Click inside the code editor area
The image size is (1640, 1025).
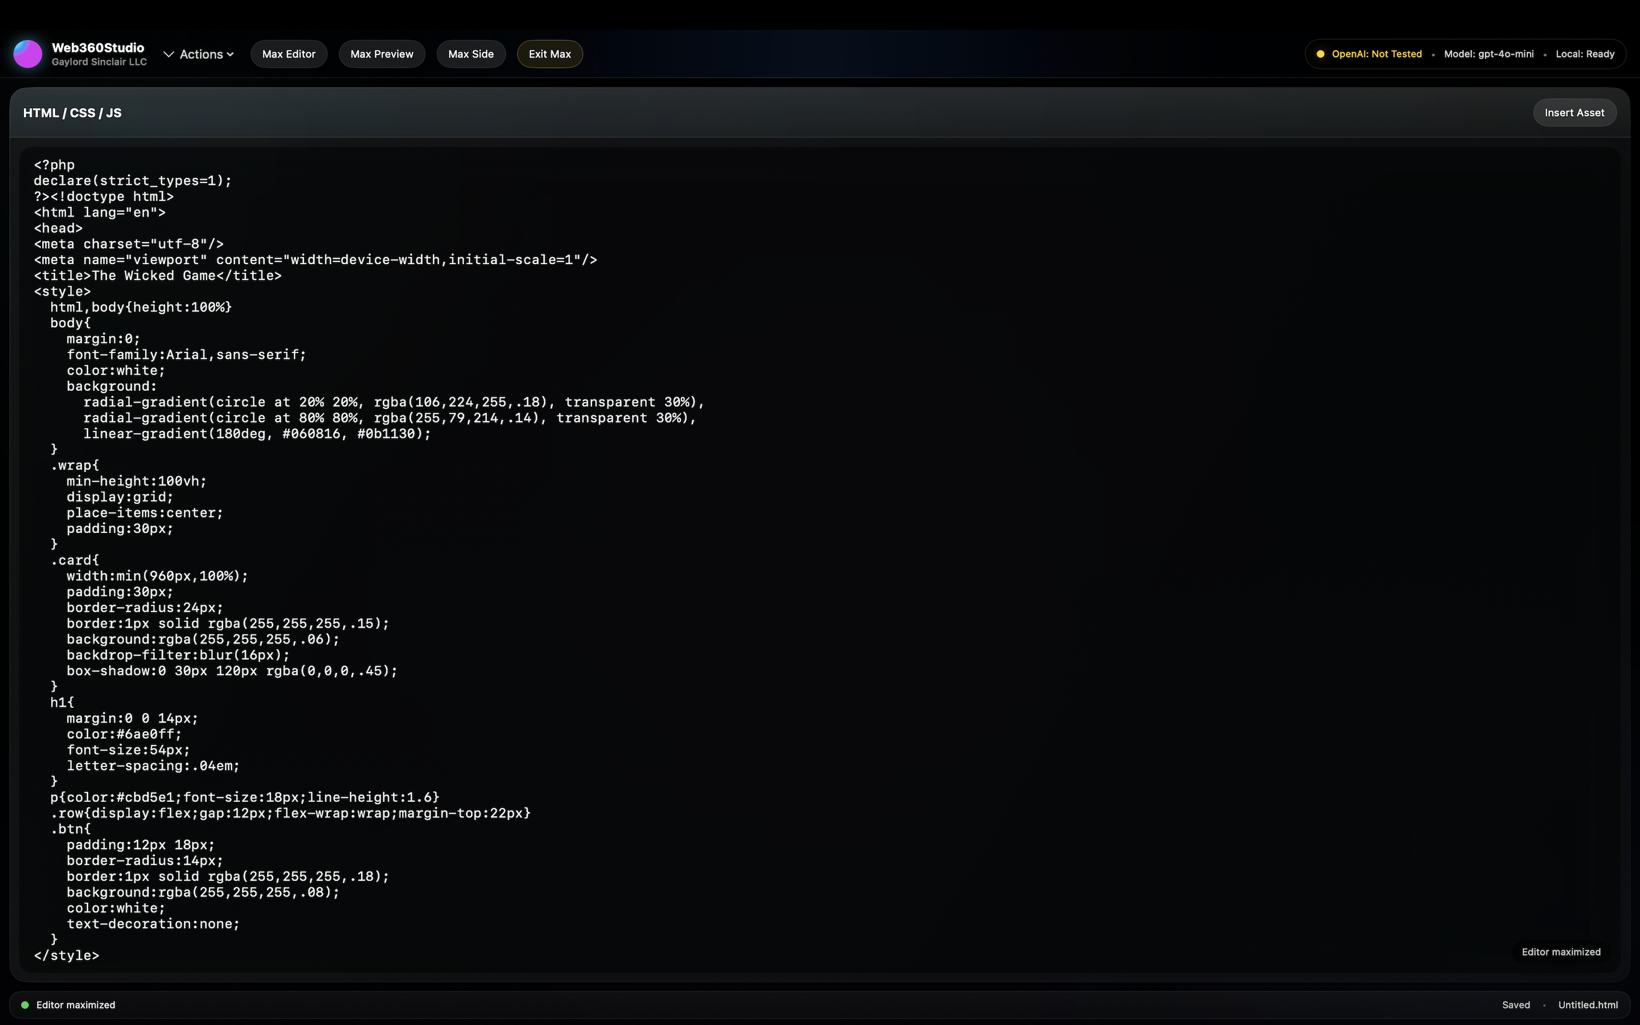coord(813,542)
